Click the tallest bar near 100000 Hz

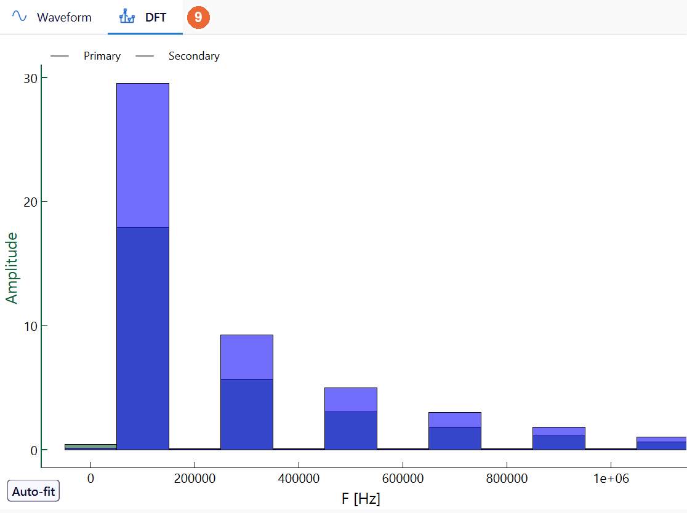tap(143, 266)
